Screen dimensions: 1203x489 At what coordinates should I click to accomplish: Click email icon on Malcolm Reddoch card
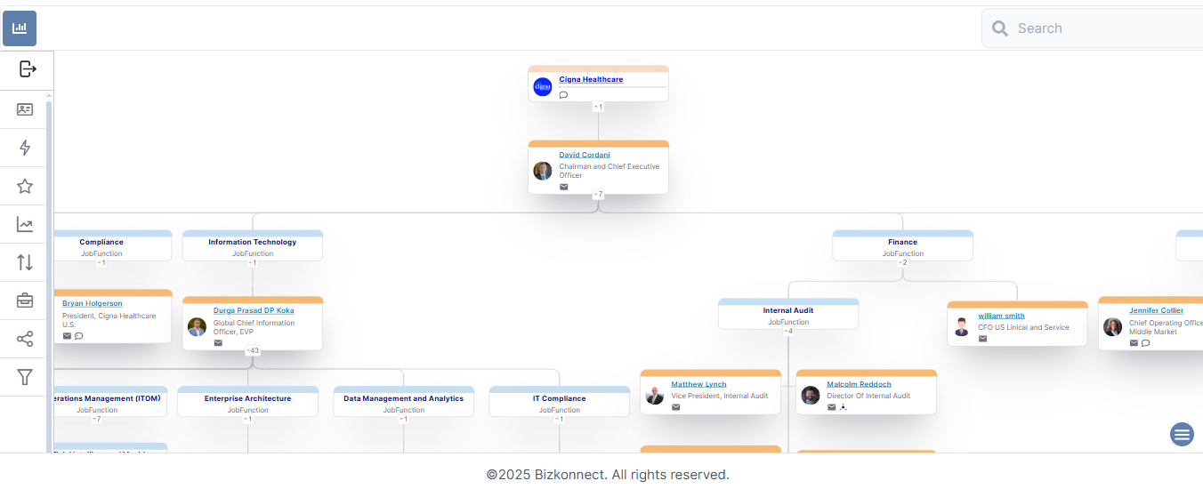pyautogui.click(x=832, y=406)
